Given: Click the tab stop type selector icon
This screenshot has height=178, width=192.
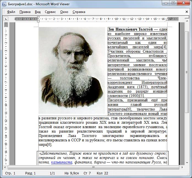Looking at the screenshot, I should point(6,19).
